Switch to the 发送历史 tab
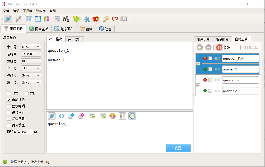Image resolution: width=265 pixels, height=167 pixels. (203, 39)
